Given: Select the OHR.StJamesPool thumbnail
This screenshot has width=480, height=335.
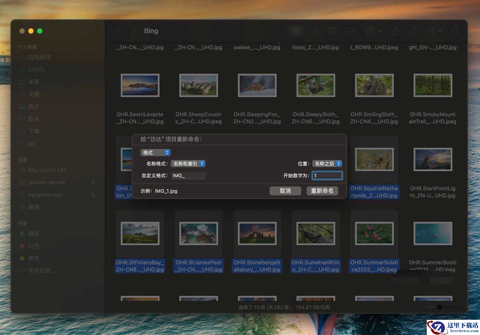Looking at the screenshot, I should 198,233.
